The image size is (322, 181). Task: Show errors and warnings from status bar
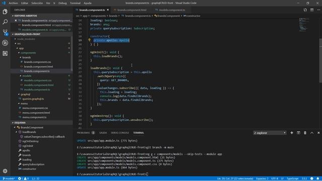[x=23, y=178]
